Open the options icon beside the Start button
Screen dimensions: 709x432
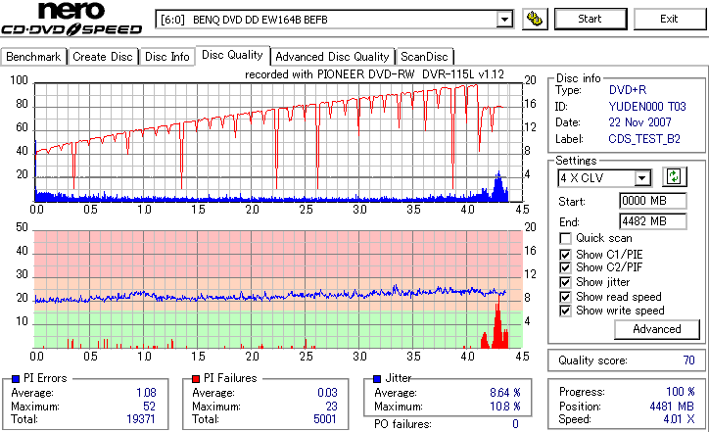535,19
